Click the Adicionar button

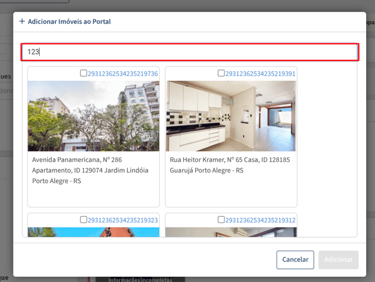(x=339, y=260)
